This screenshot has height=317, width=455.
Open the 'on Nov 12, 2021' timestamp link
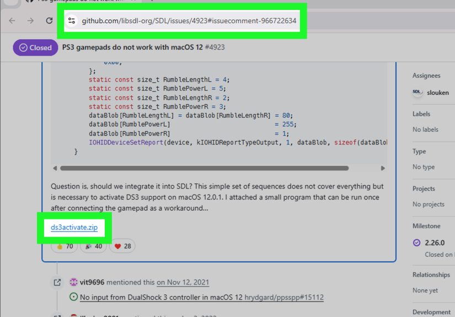tap(183, 282)
